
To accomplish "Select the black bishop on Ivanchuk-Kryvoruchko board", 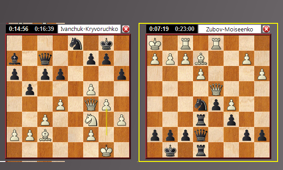I will click(x=14, y=59).
